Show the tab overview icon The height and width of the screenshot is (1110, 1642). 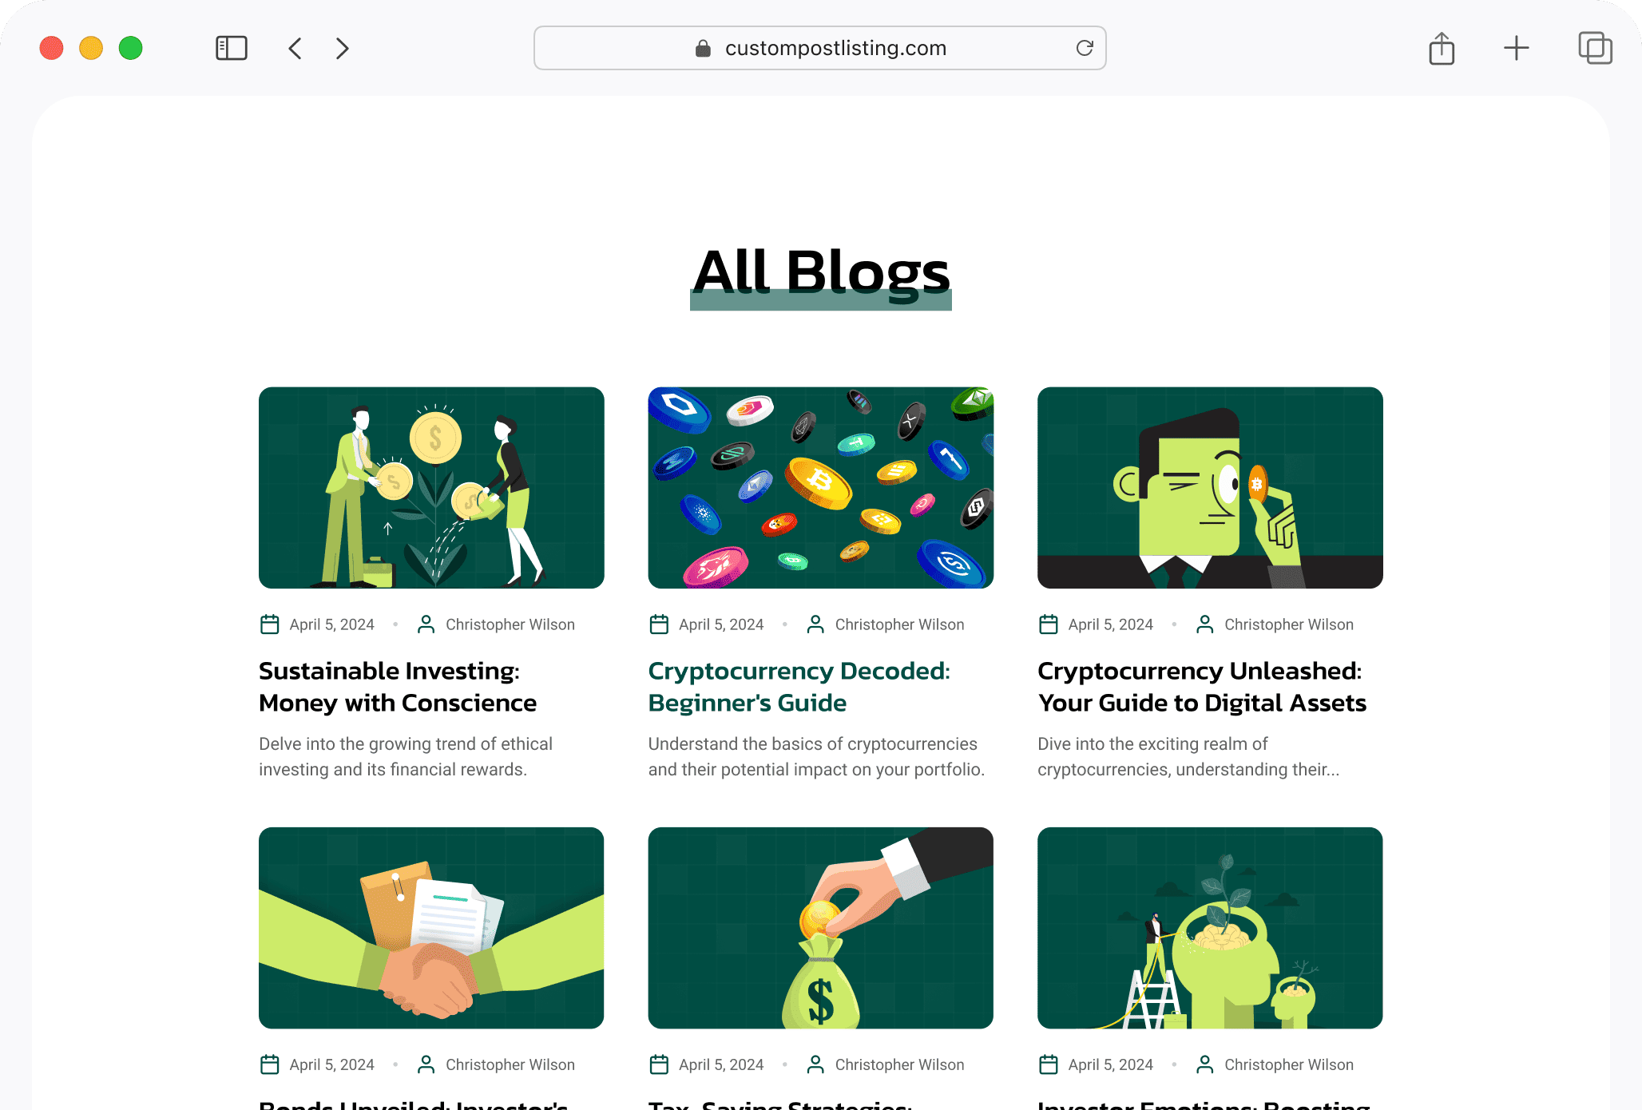[x=1595, y=48]
